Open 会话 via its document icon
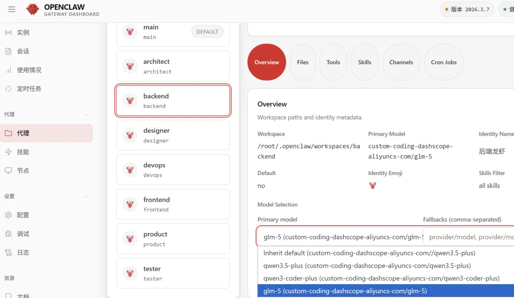 pyautogui.click(x=8, y=51)
